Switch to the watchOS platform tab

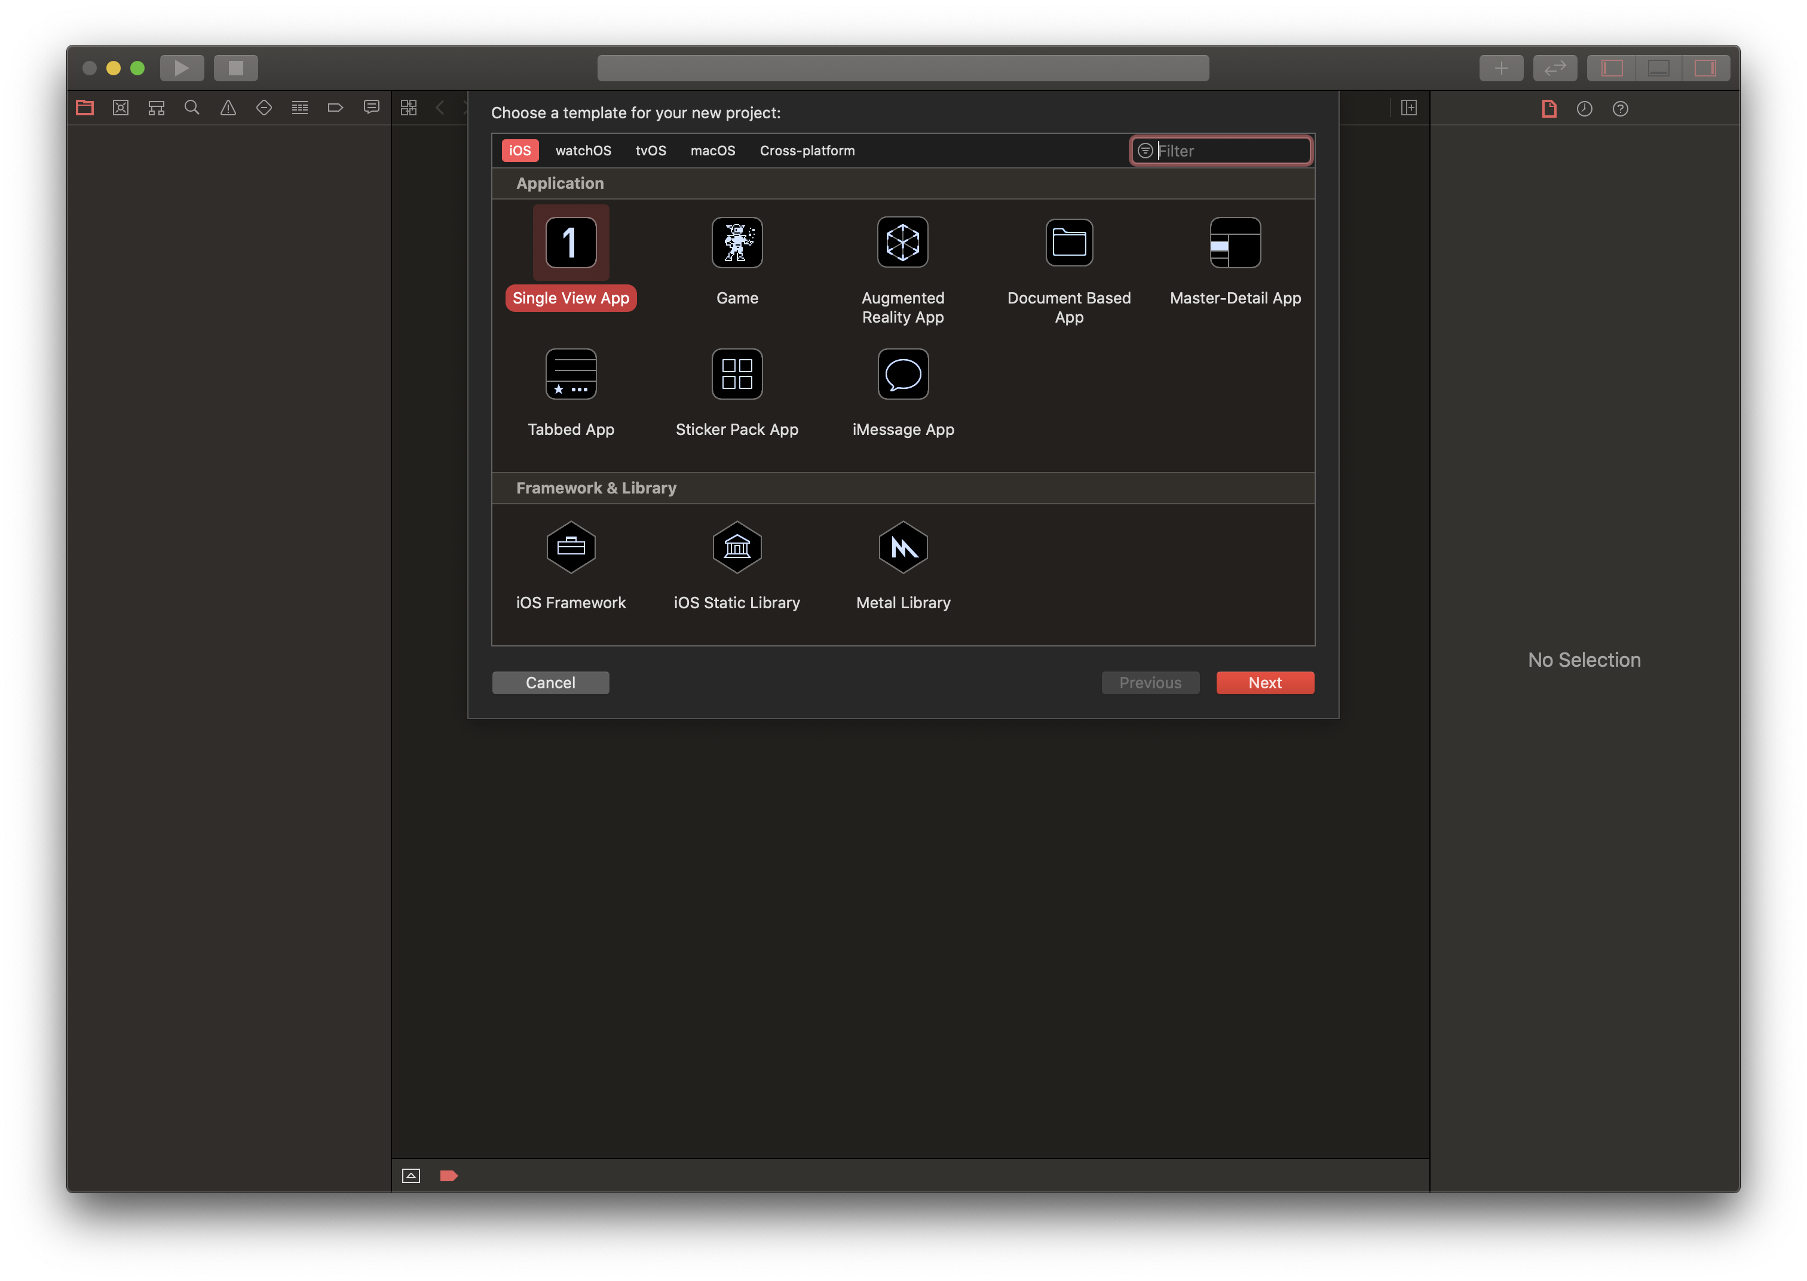tap(583, 151)
